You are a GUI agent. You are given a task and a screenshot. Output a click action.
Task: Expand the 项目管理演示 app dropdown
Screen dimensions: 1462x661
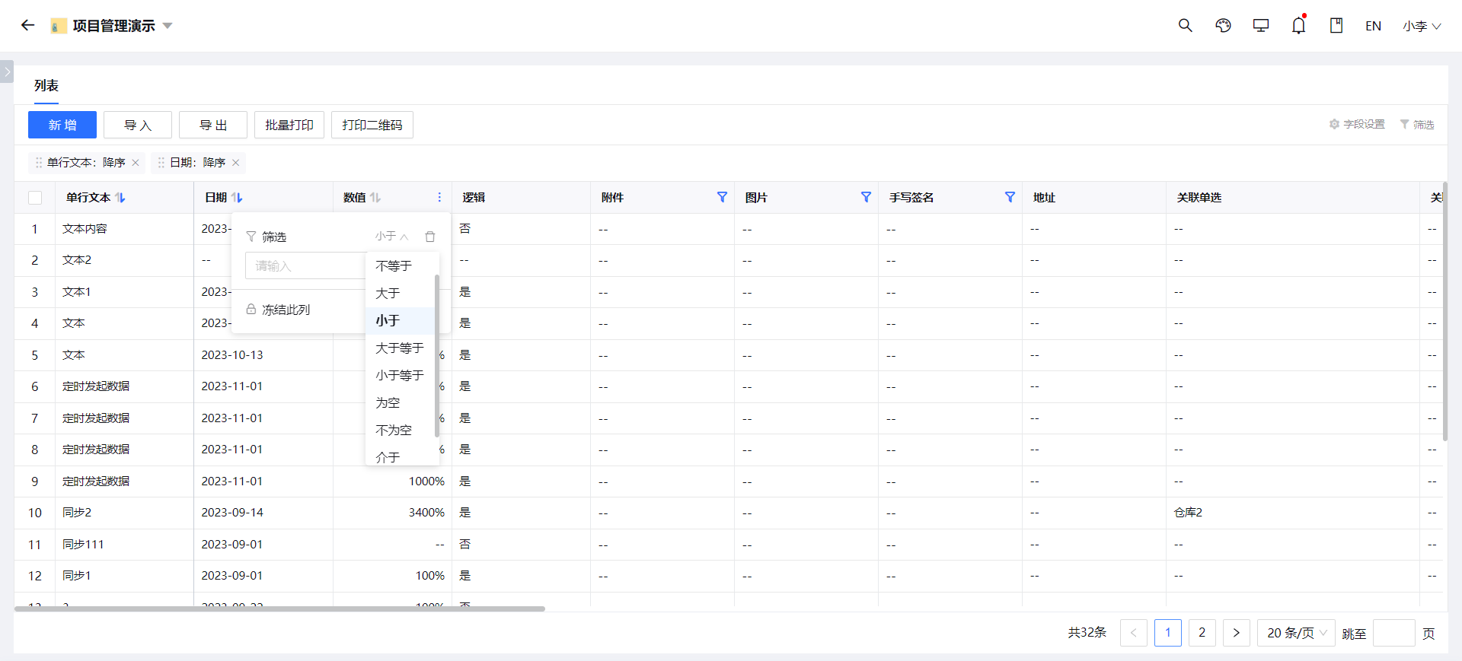pyautogui.click(x=168, y=26)
